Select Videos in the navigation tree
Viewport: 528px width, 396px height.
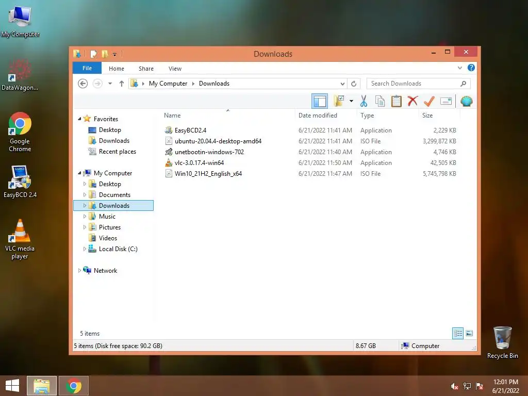(108, 238)
